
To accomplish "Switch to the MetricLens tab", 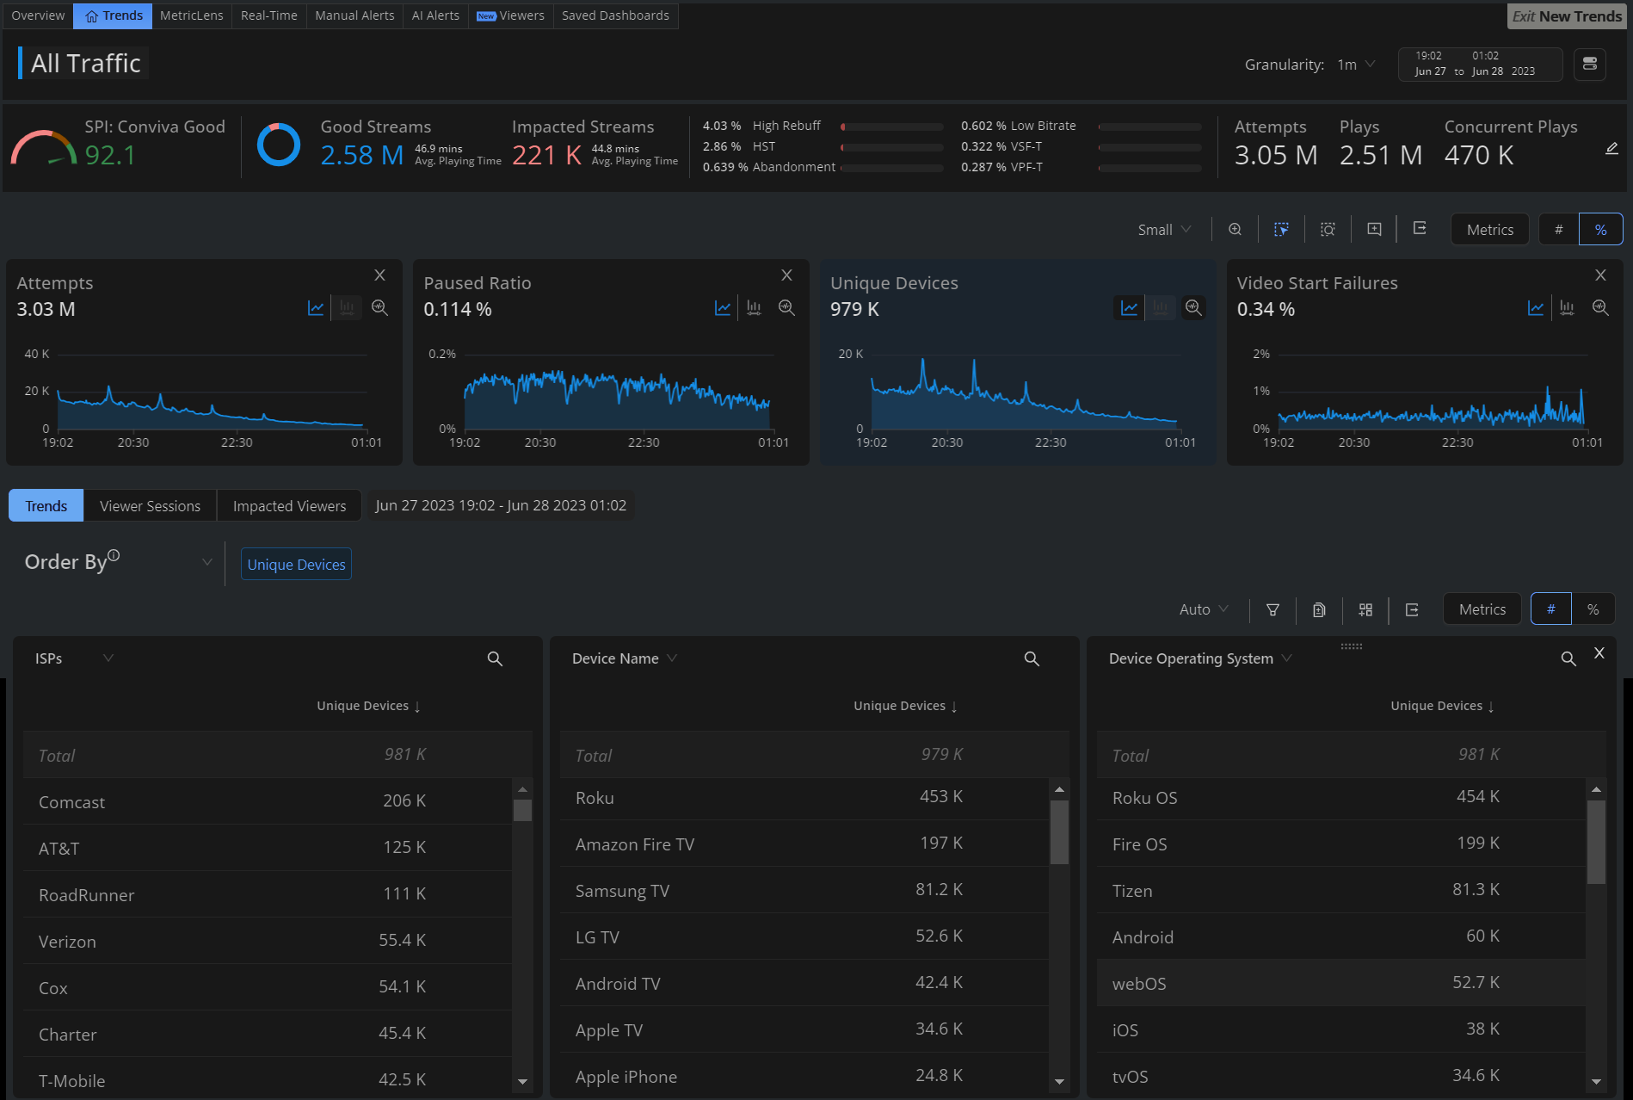I will [191, 15].
